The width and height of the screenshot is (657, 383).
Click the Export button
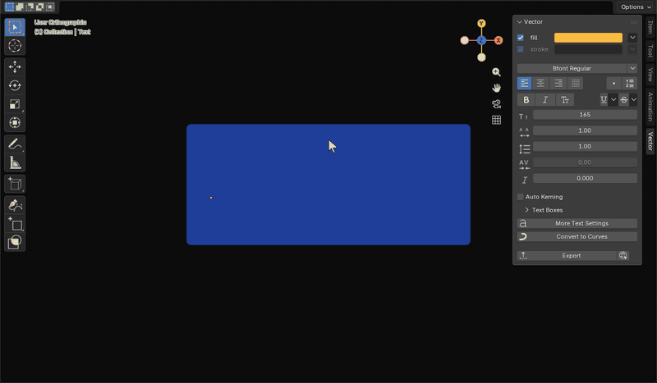click(567, 256)
